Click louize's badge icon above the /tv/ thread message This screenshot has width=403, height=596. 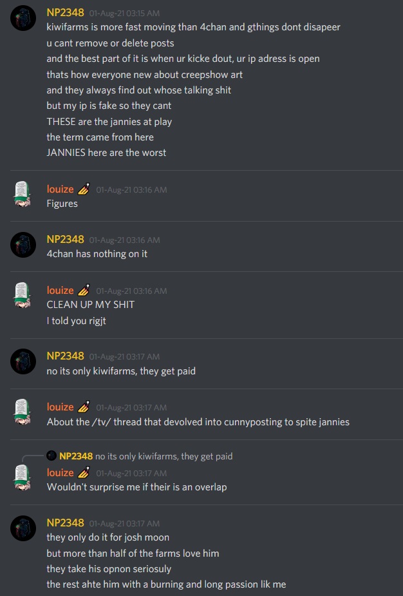pos(84,407)
